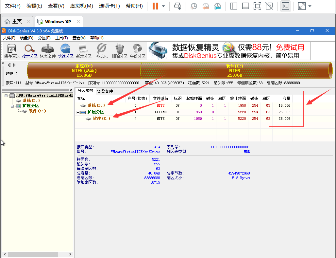Viewport: 336px width, 258px height.
Task: Close the 主页 tab
Action: tap(28, 22)
